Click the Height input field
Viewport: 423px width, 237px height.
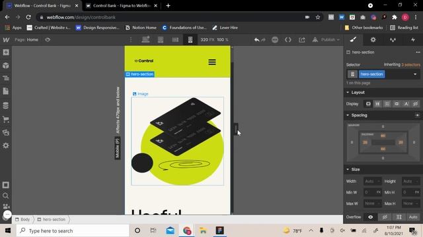tap(411, 182)
